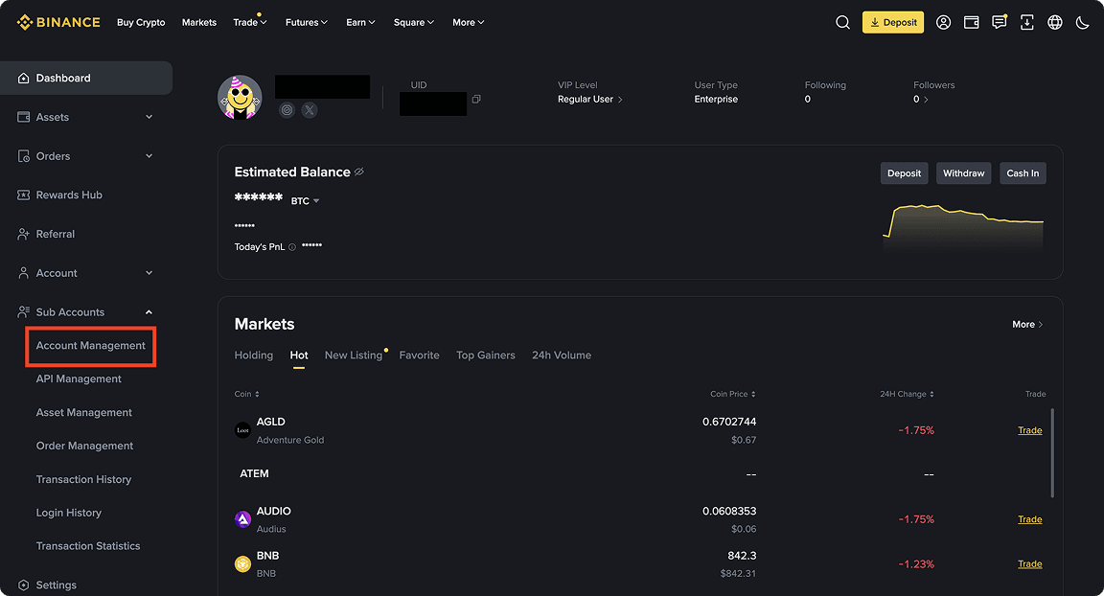Click the Binance logo
1104x596 pixels.
pos(57,21)
